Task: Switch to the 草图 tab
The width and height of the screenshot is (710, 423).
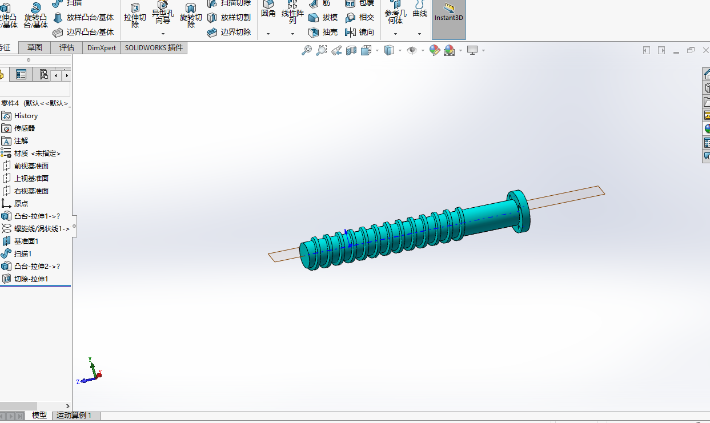Action: coord(35,48)
